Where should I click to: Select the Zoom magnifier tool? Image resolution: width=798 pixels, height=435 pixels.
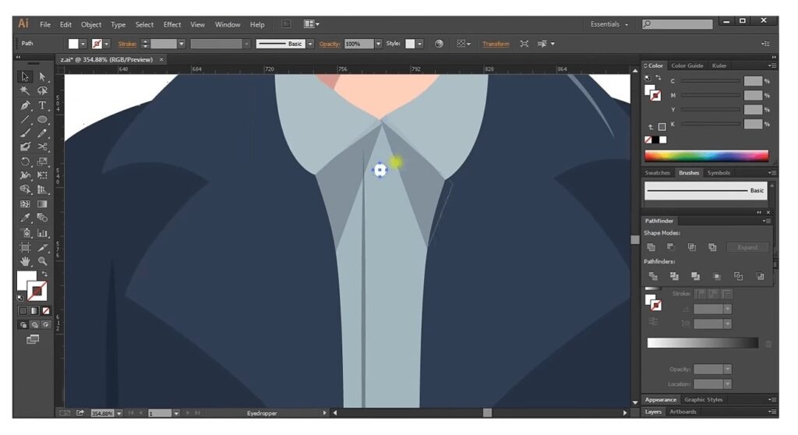pos(42,262)
